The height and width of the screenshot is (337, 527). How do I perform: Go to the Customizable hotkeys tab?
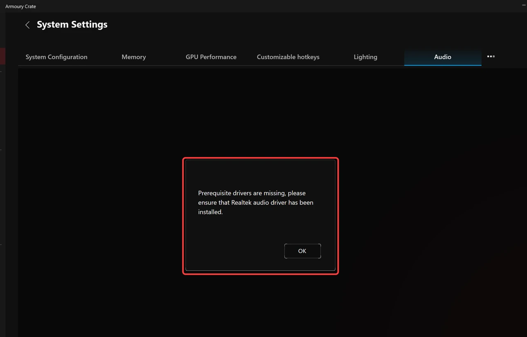click(288, 57)
